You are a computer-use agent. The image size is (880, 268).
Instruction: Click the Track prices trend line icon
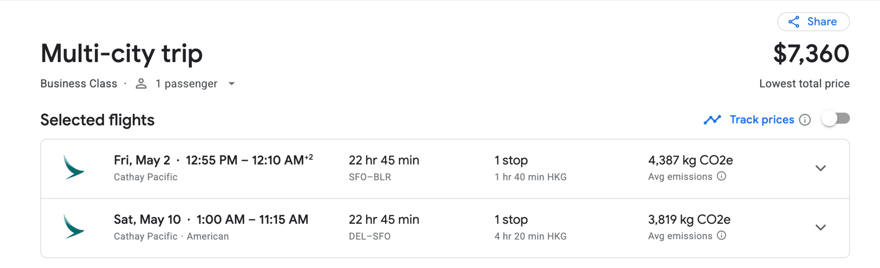(x=712, y=120)
